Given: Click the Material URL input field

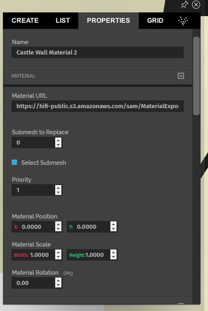Looking at the screenshot, I should [x=98, y=106].
